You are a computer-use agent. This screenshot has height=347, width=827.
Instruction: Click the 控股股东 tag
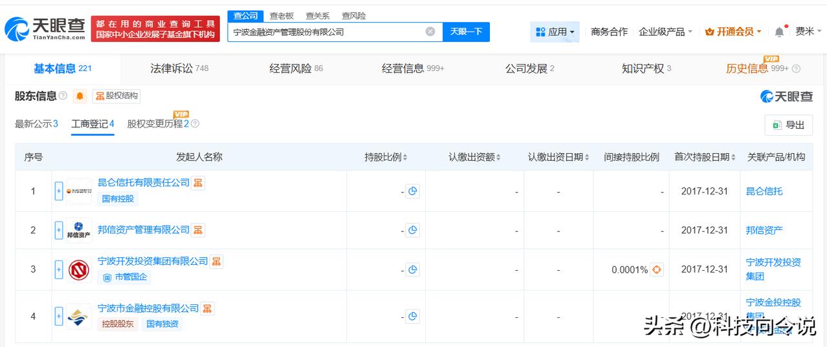[118, 324]
